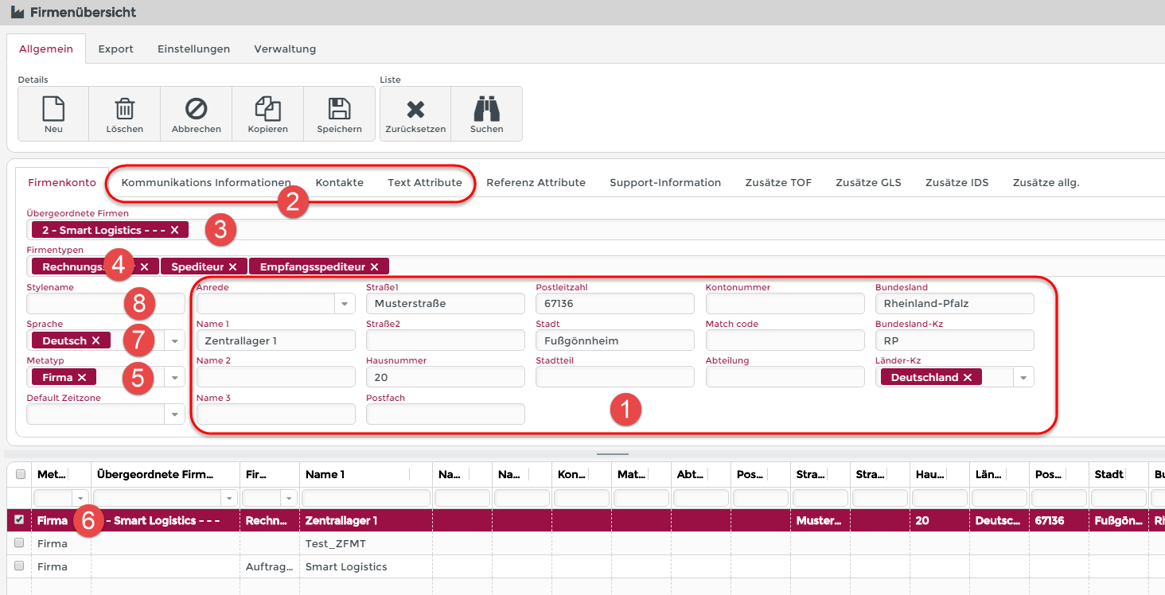The width and height of the screenshot is (1165, 595).
Task: Click into the Stylename field
Action: (106, 304)
